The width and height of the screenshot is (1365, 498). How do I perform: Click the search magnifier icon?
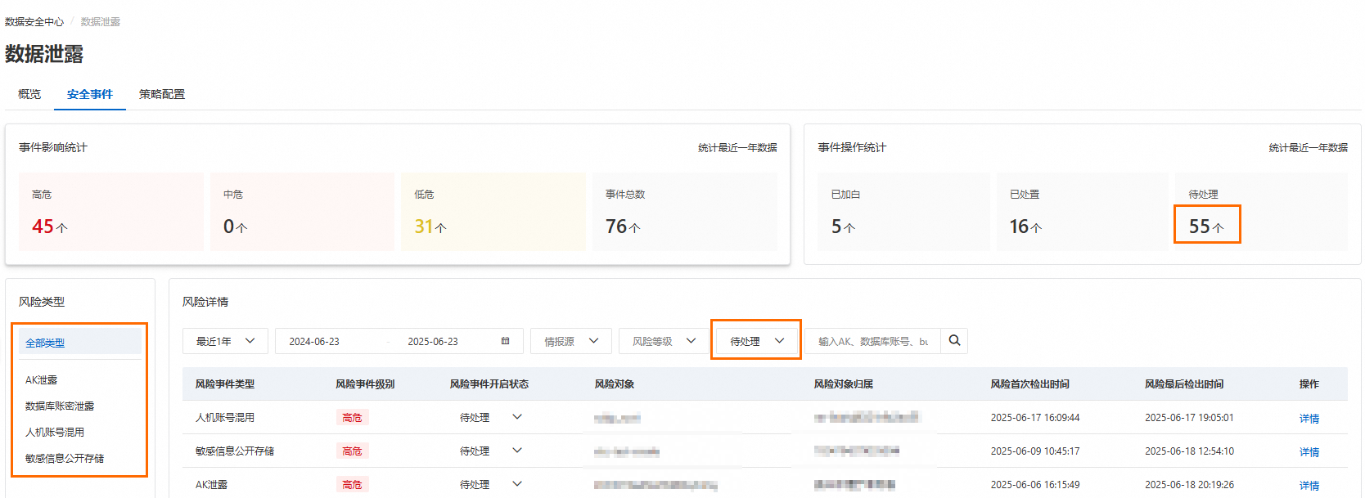click(x=954, y=341)
